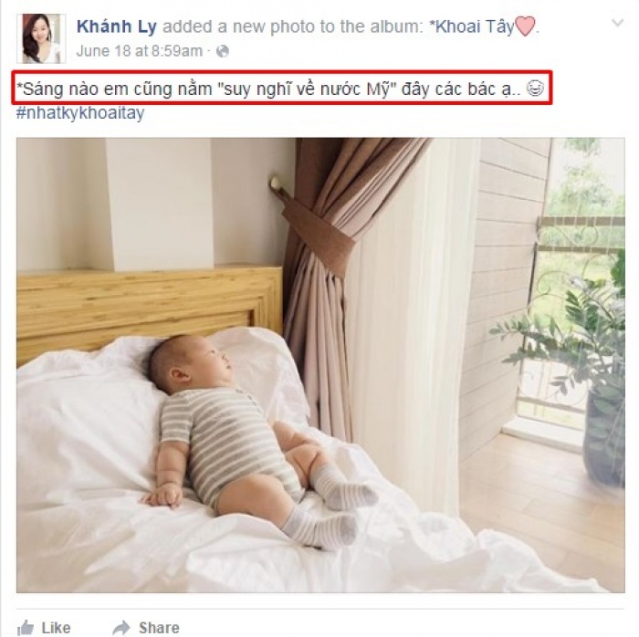Screen dimensions: 639x637
Task: Click the globe public privacy icon
Action: point(222,51)
